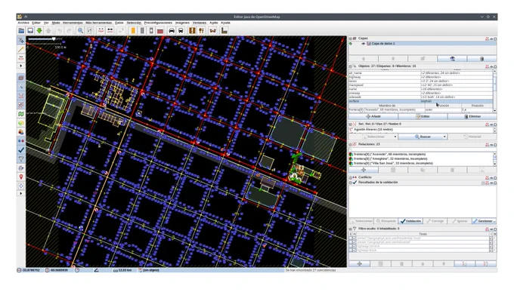Open a file with the folder icon

21,30
